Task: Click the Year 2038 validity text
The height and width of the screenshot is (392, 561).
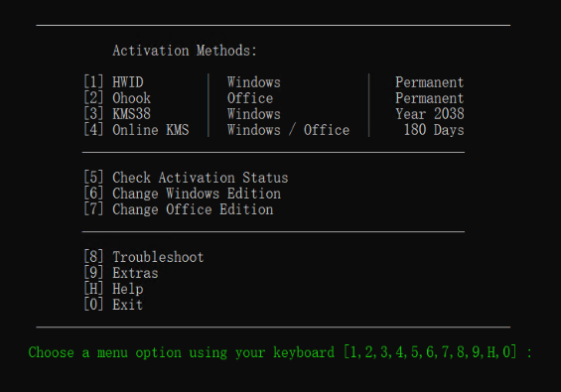Action: [x=429, y=114]
